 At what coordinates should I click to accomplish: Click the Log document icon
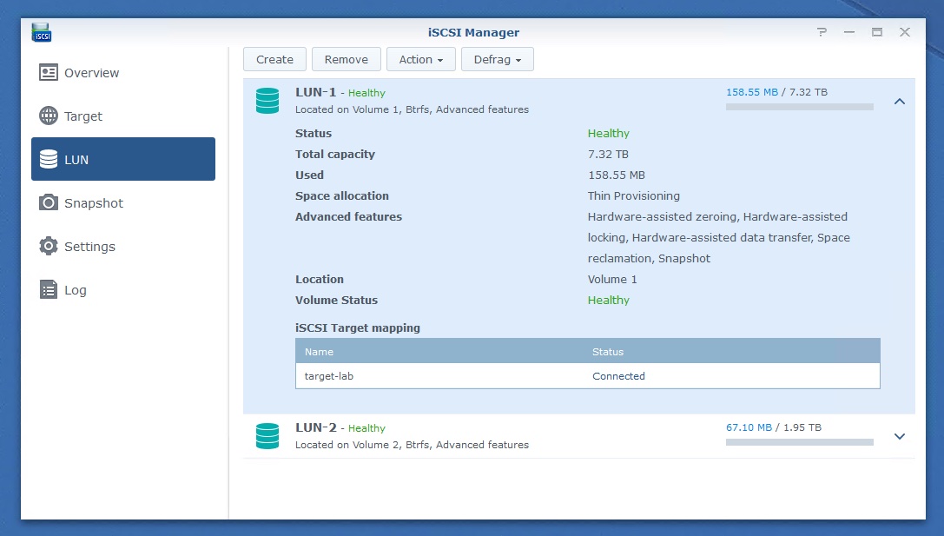[x=49, y=290]
